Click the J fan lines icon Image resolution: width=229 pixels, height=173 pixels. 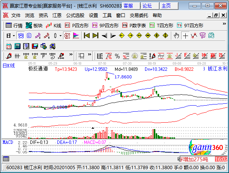pos(178,56)
